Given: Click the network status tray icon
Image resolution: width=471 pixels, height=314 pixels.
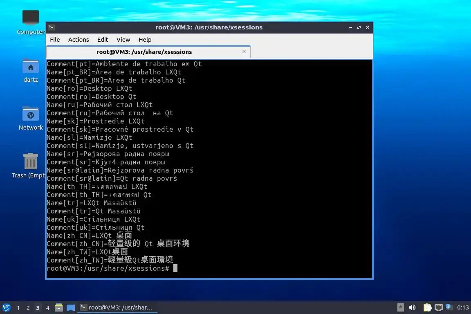Looking at the screenshot, I should click(439, 307).
